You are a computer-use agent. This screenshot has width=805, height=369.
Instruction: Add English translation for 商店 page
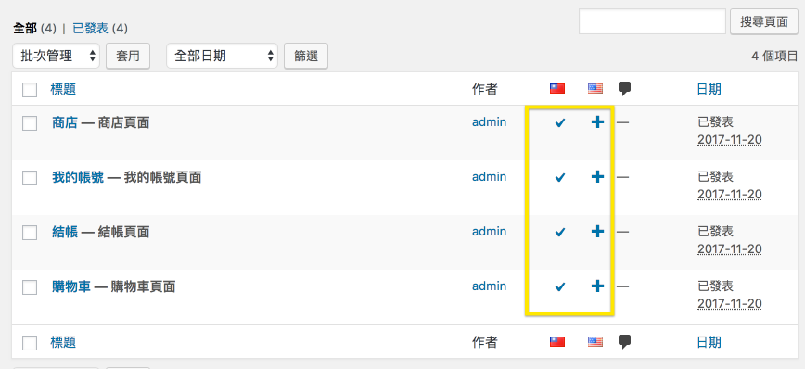[x=597, y=122]
